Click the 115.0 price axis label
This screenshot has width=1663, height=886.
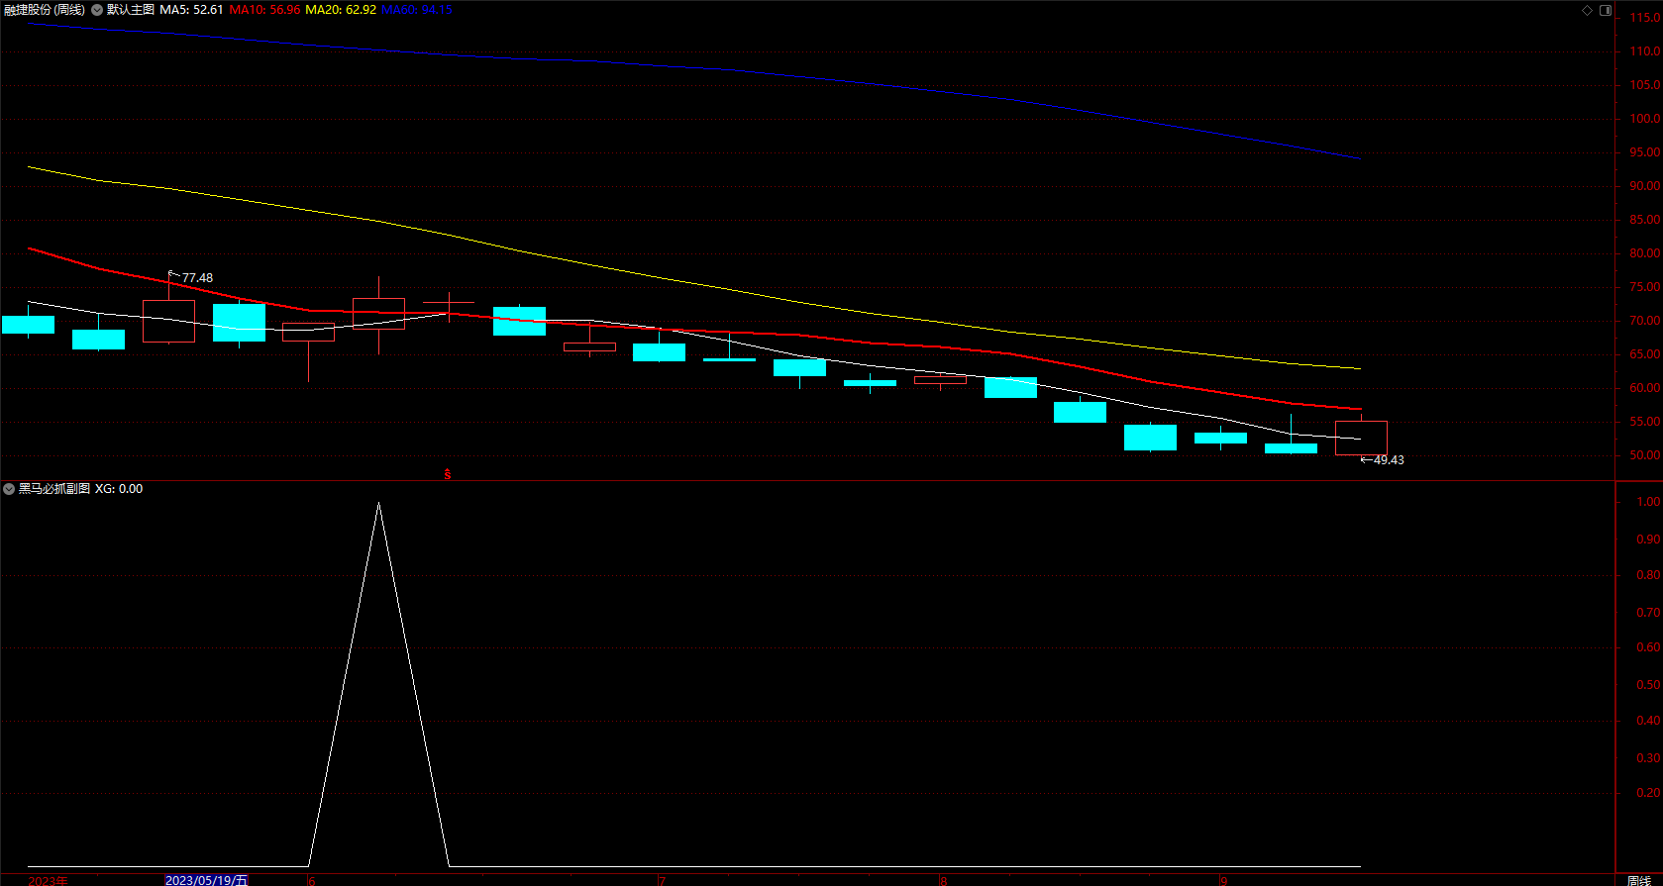coord(1644,18)
